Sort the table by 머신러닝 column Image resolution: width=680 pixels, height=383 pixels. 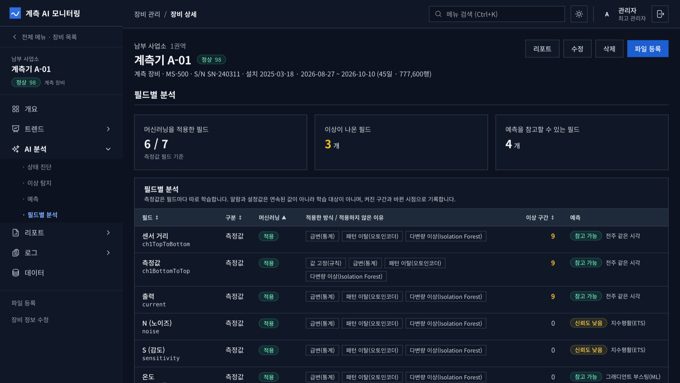coord(272,218)
